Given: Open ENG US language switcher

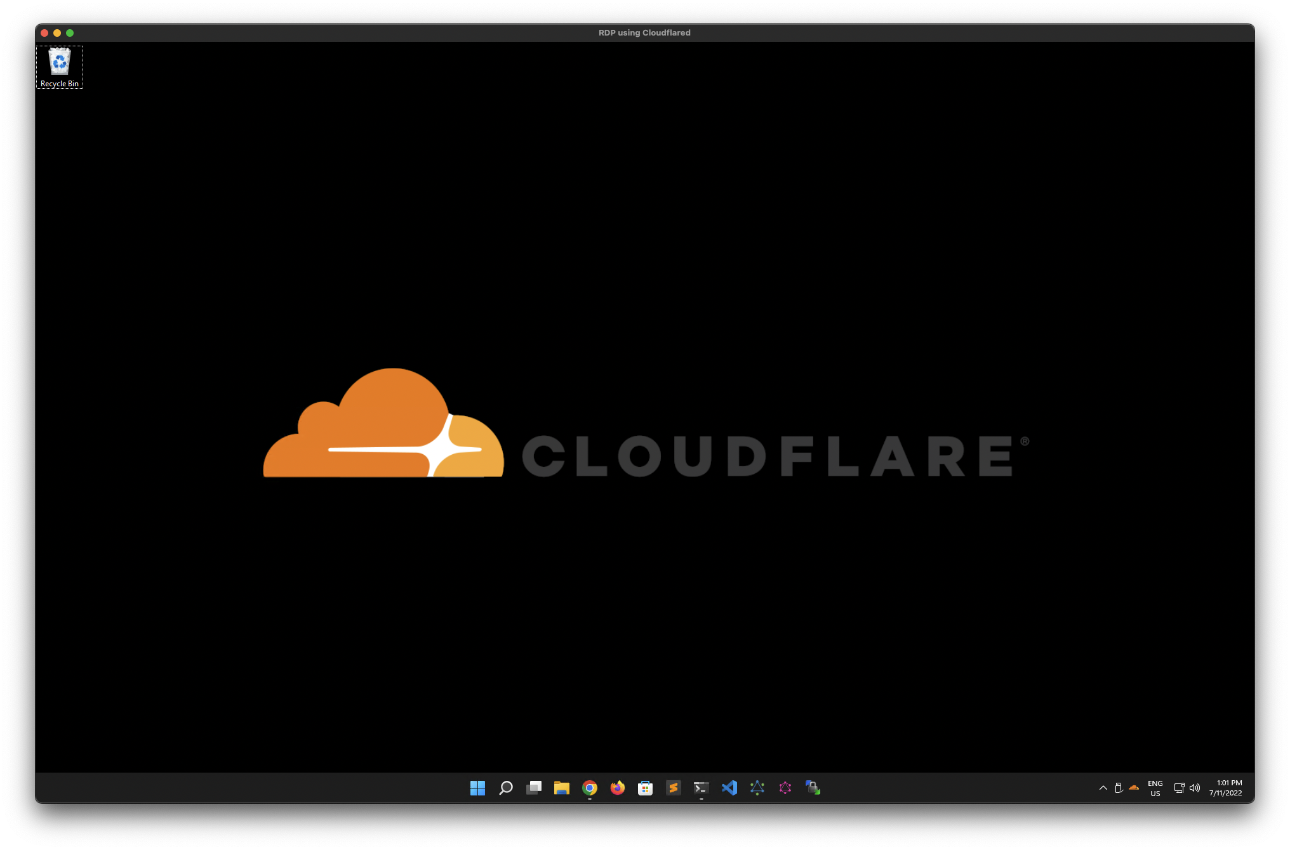Looking at the screenshot, I should 1155,788.
